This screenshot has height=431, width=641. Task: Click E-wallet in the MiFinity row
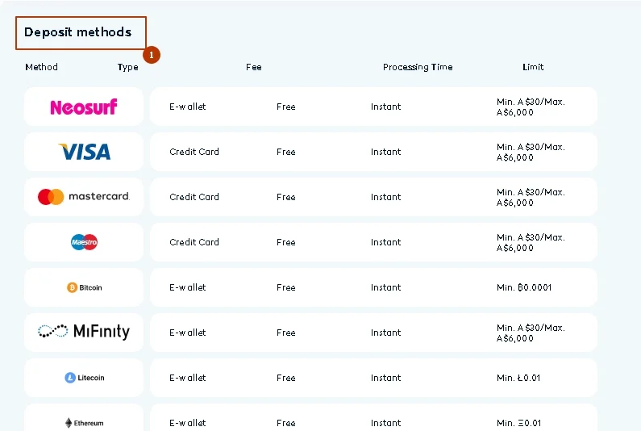(x=188, y=333)
